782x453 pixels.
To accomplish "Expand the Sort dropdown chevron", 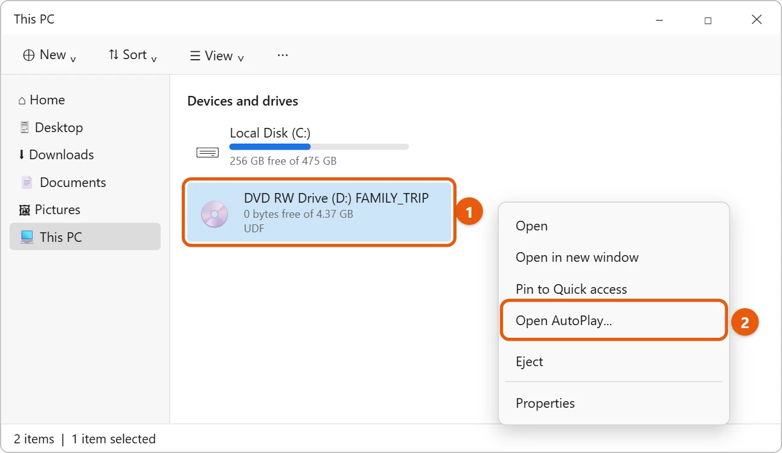I will pyautogui.click(x=154, y=59).
